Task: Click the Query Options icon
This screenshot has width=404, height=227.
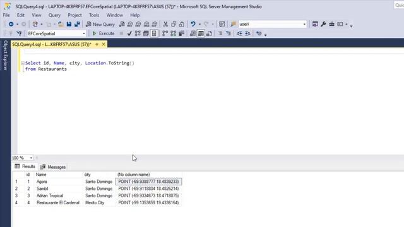Action: [146, 33]
